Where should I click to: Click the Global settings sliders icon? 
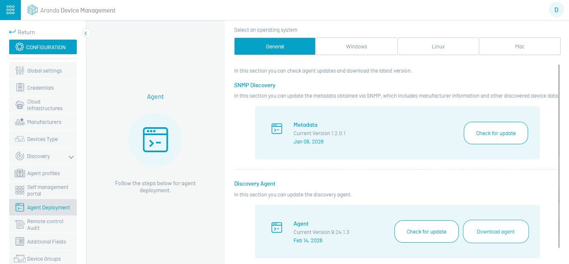tap(20, 71)
